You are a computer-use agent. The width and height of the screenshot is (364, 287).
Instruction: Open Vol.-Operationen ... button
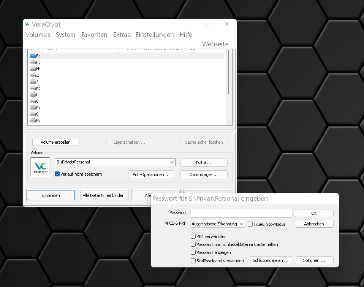(x=151, y=174)
